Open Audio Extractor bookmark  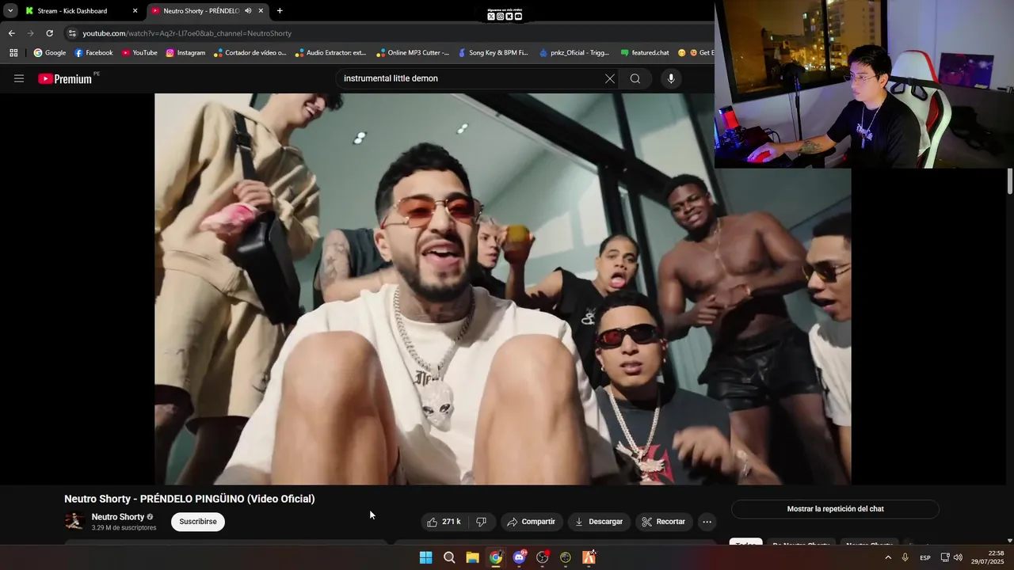tap(330, 53)
